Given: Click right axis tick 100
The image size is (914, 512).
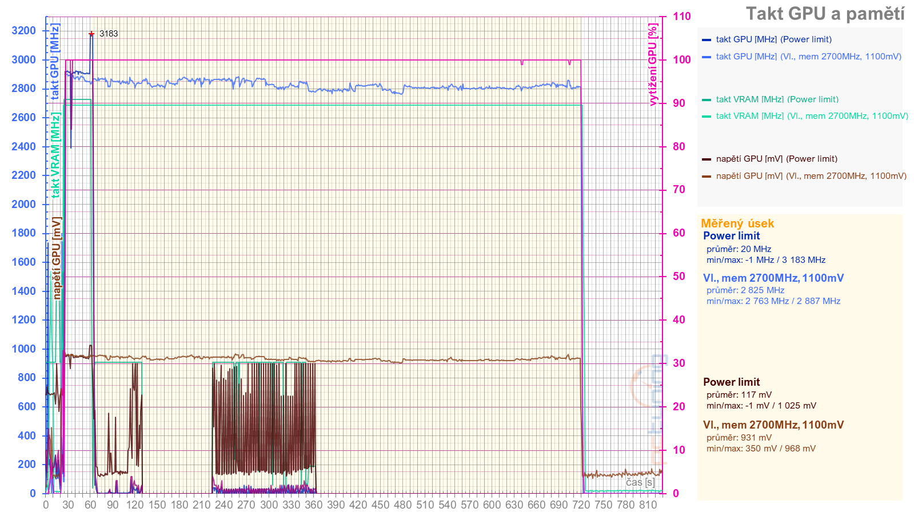Looking at the screenshot, I should coord(681,60).
